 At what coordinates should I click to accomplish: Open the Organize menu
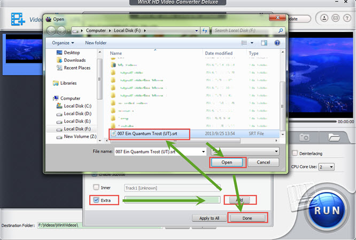coord(64,43)
